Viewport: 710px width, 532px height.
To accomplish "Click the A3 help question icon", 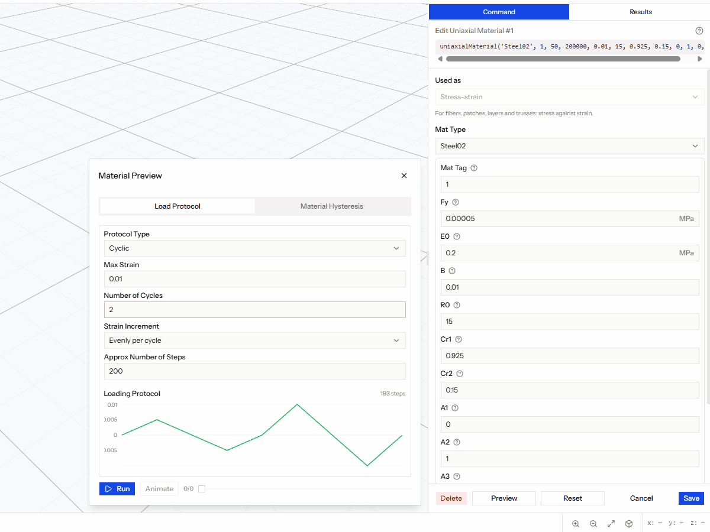I will [x=457, y=476].
